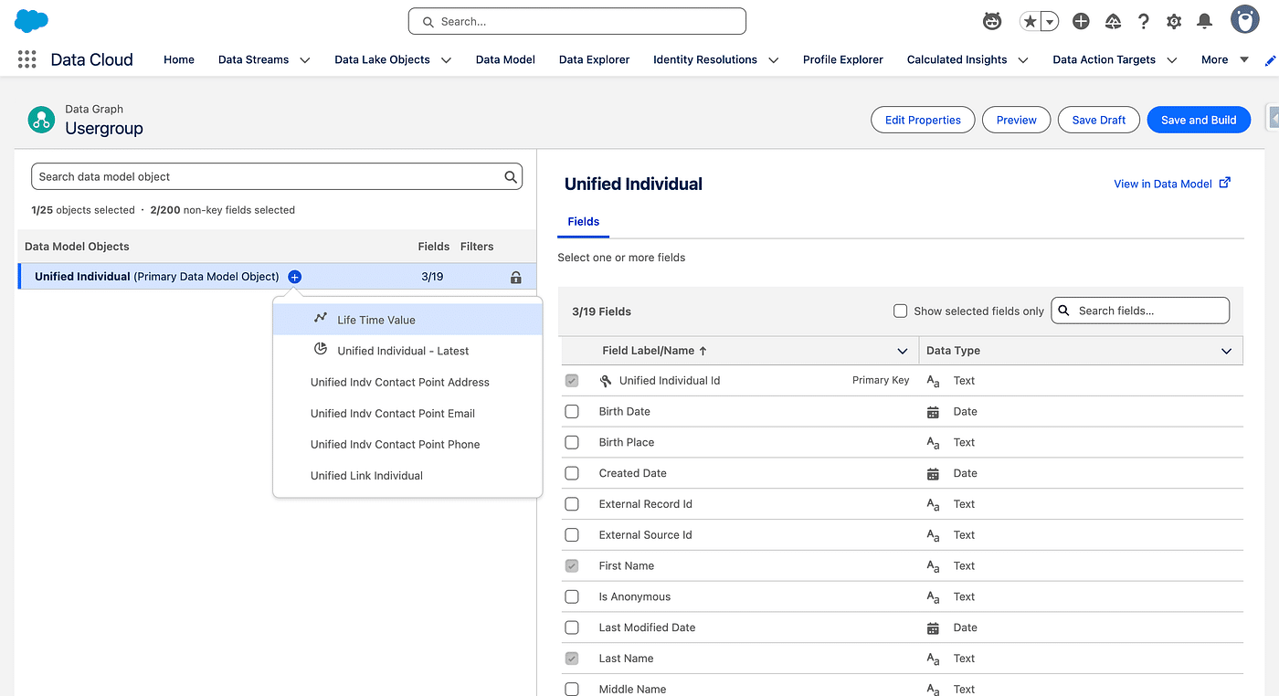Click the Save and Build button
Image resolution: width=1279 pixels, height=696 pixels.
pos(1198,120)
